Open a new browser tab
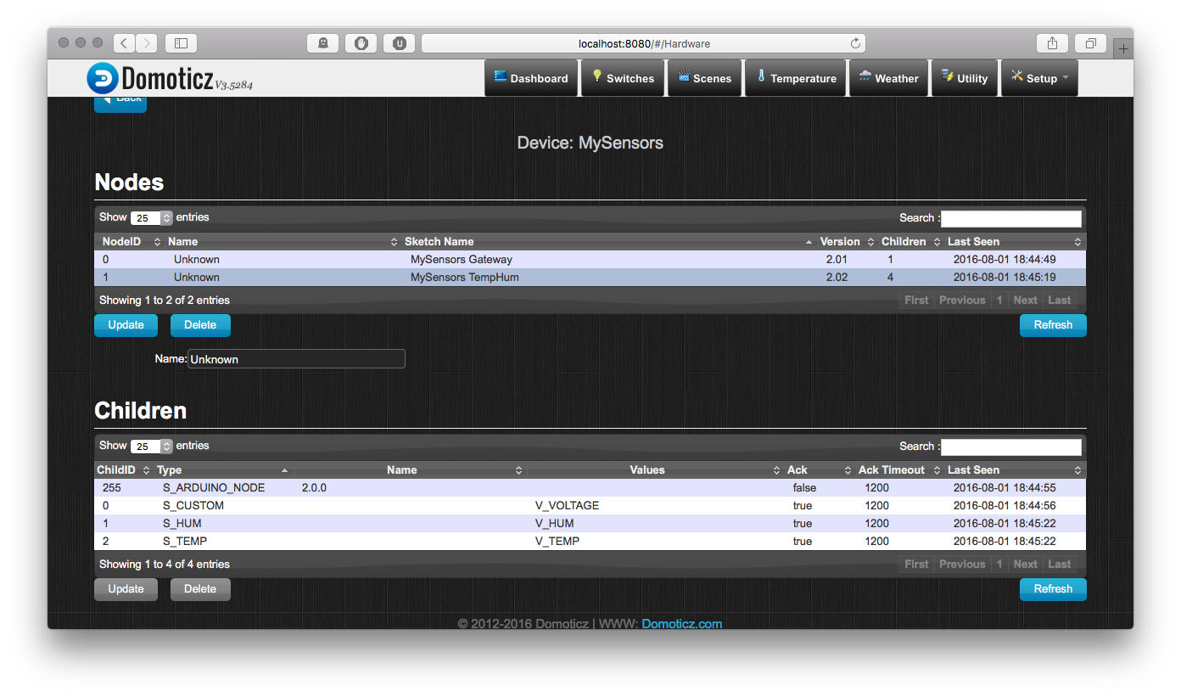Screen dimensions: 1181x697 [x=1123, y=48]
